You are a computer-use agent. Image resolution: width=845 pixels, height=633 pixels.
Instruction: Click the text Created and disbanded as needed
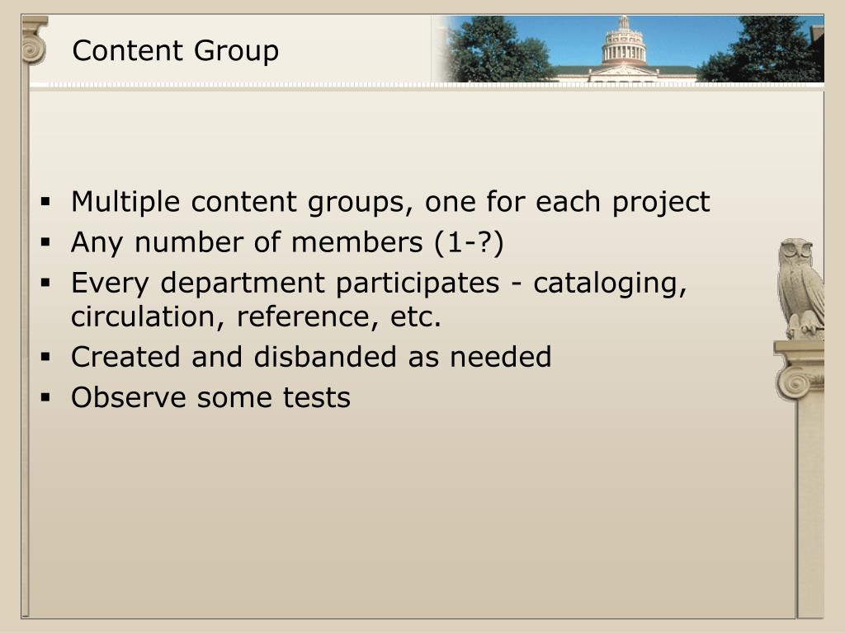[311, 357]
